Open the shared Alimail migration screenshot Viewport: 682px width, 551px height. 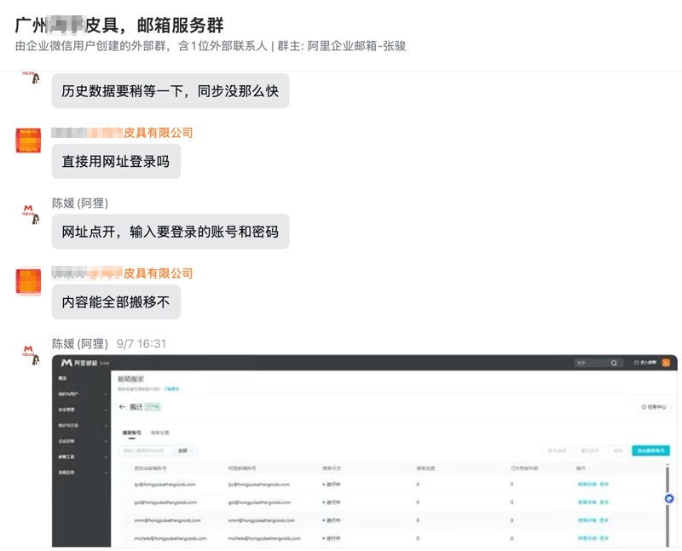[x=365, y=451]
